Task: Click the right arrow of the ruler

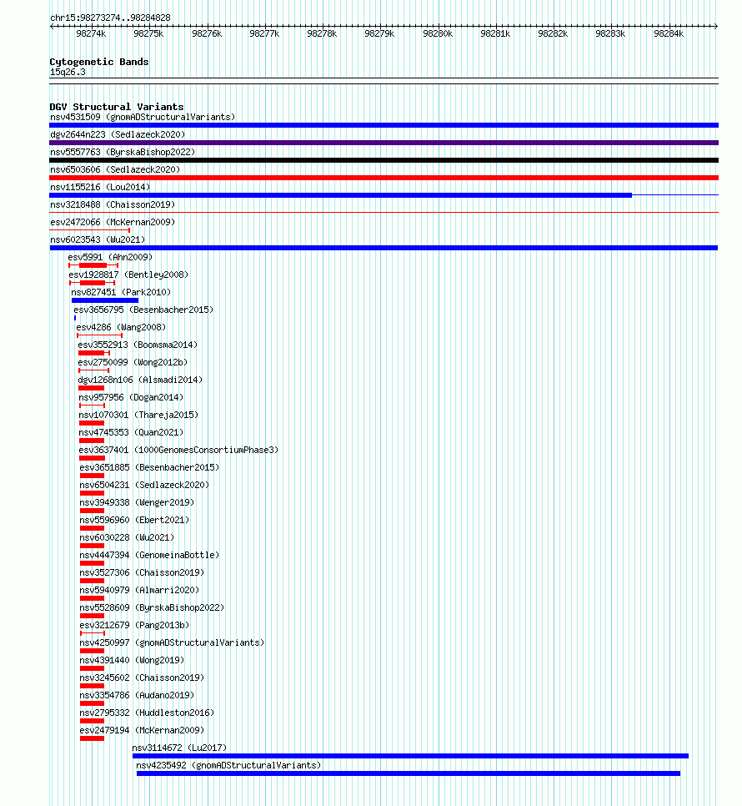Action: click(715, 26)
